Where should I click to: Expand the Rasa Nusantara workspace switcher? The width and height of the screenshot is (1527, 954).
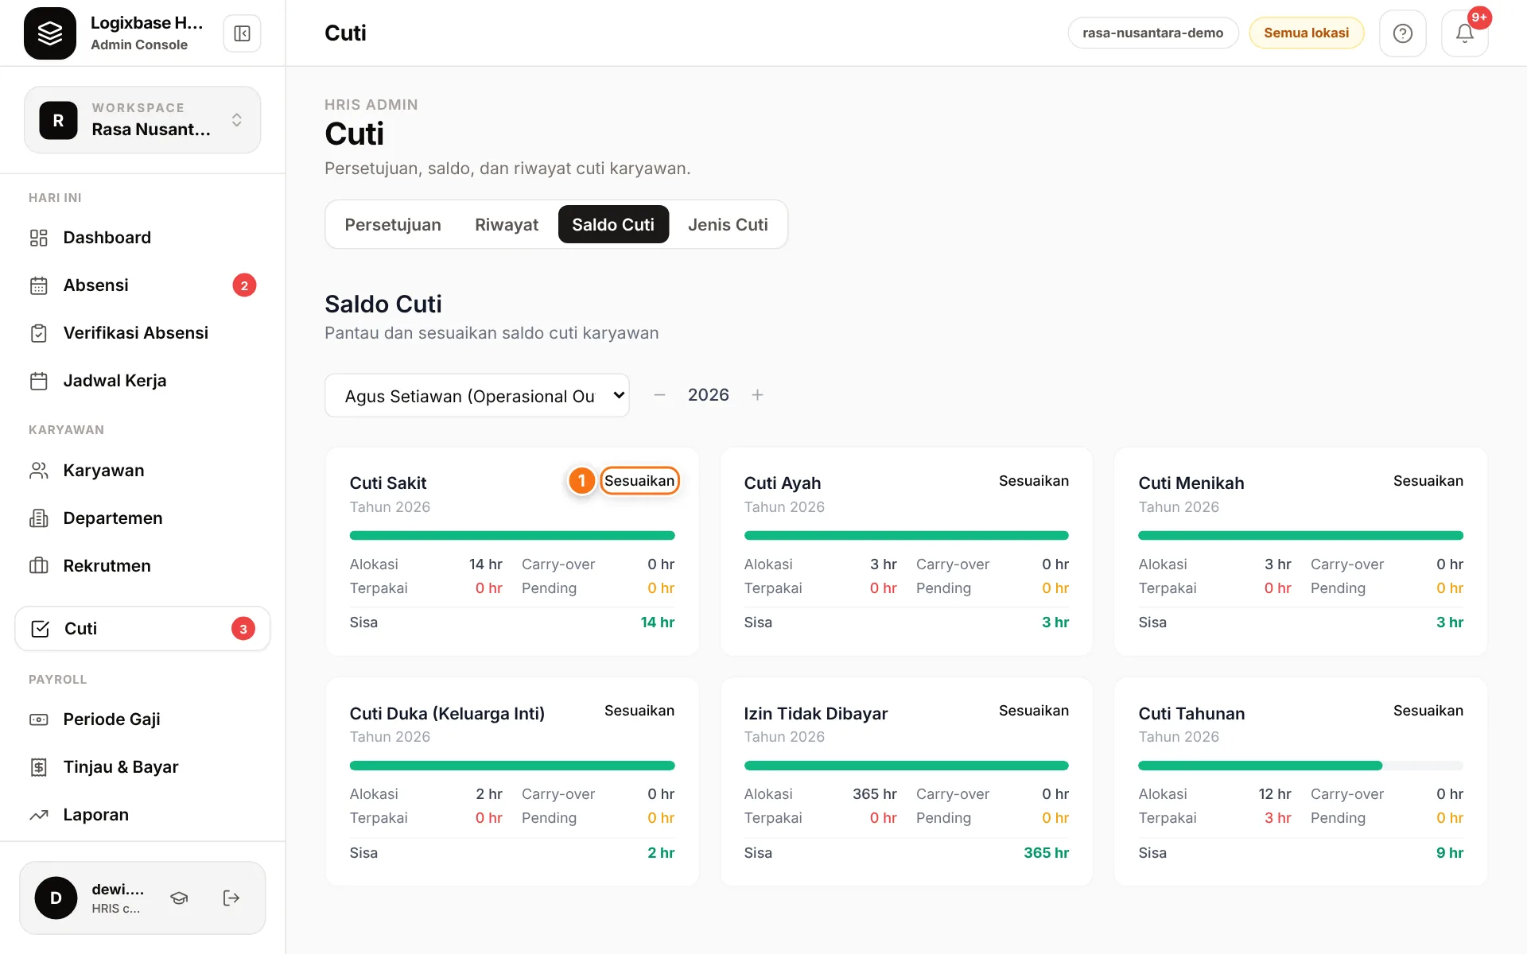pos(142,120)
